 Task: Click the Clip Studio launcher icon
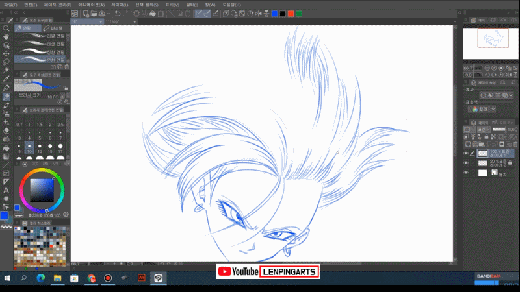(x=75, y=14)
